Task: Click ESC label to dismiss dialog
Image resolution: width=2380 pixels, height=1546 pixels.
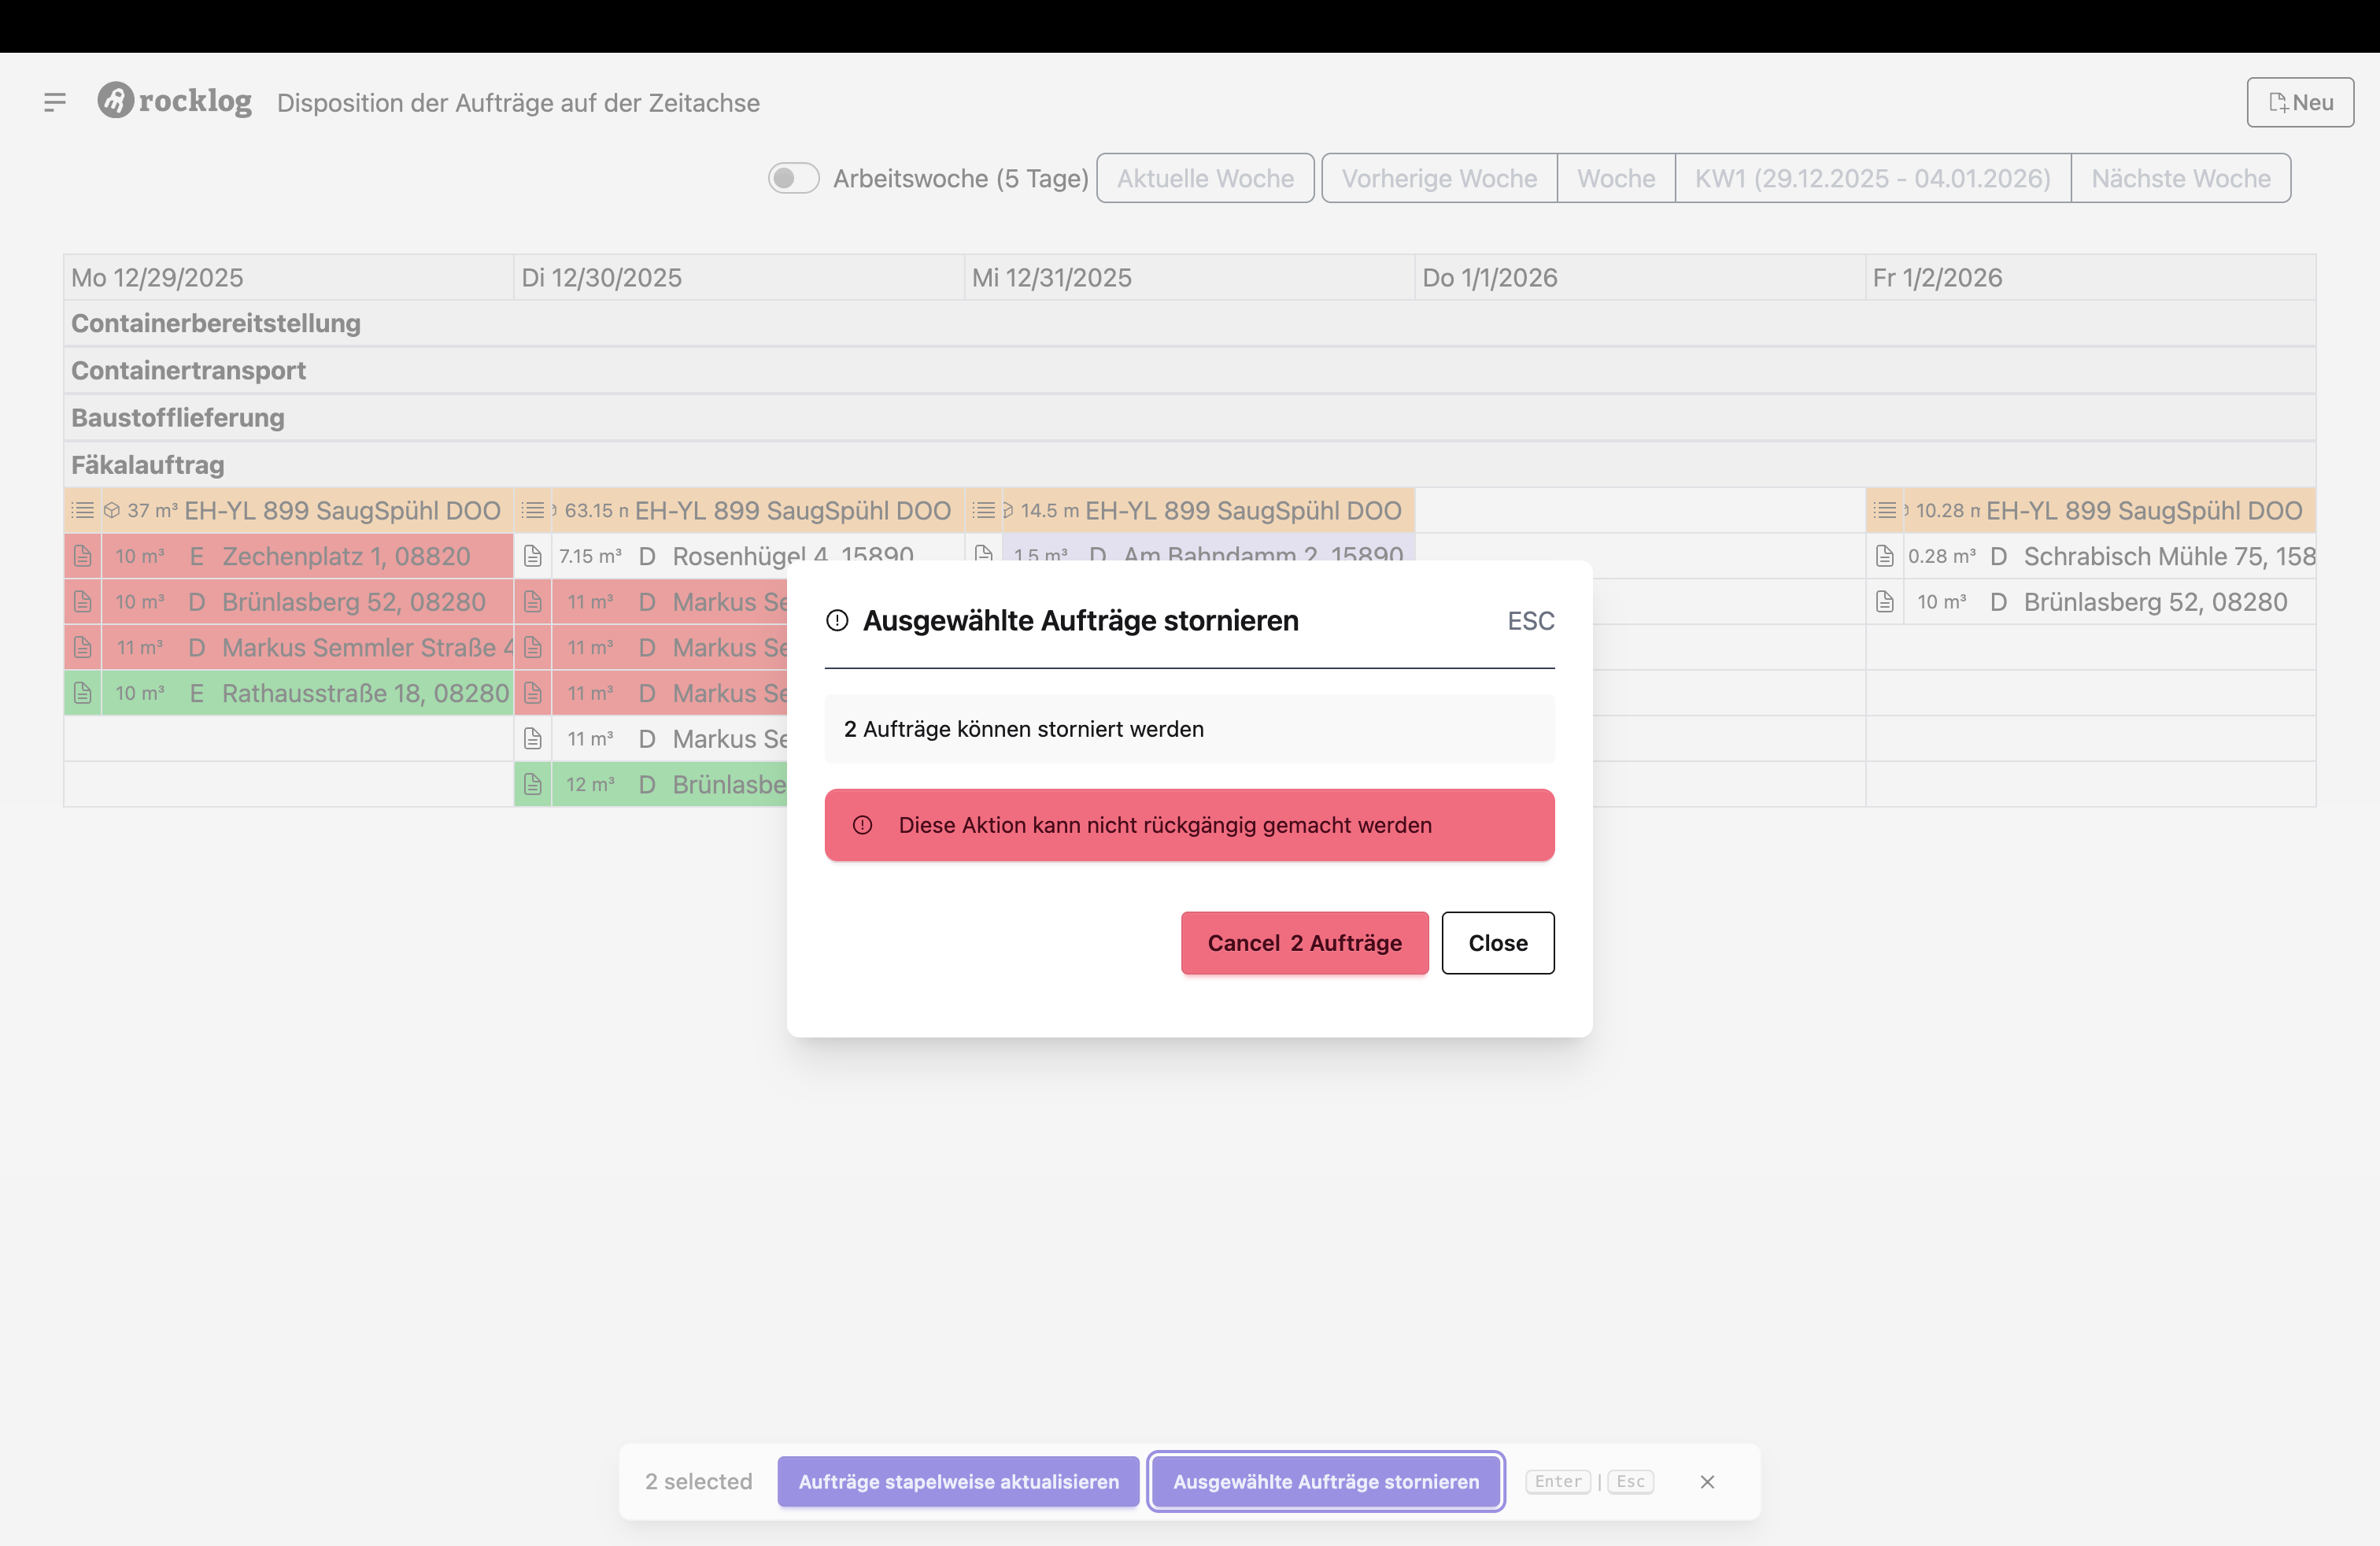Action: click(x=1530, y=621)
